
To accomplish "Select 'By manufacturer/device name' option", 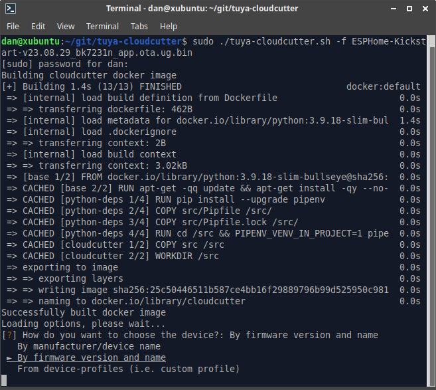I will (88, 346).
